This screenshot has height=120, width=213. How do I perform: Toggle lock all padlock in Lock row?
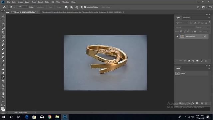[195, 31]
